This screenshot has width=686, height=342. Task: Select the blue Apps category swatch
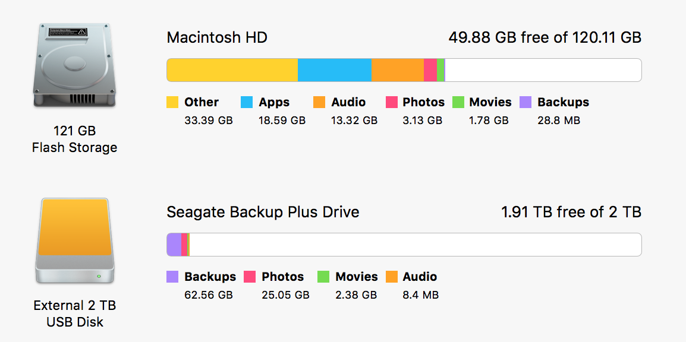[247, 102]
